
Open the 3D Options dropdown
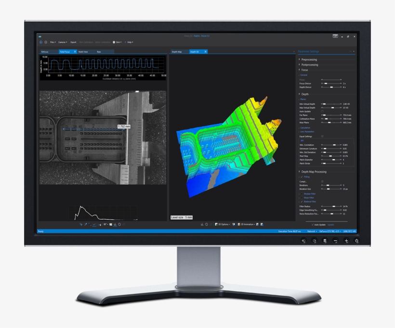pos(222,224)
